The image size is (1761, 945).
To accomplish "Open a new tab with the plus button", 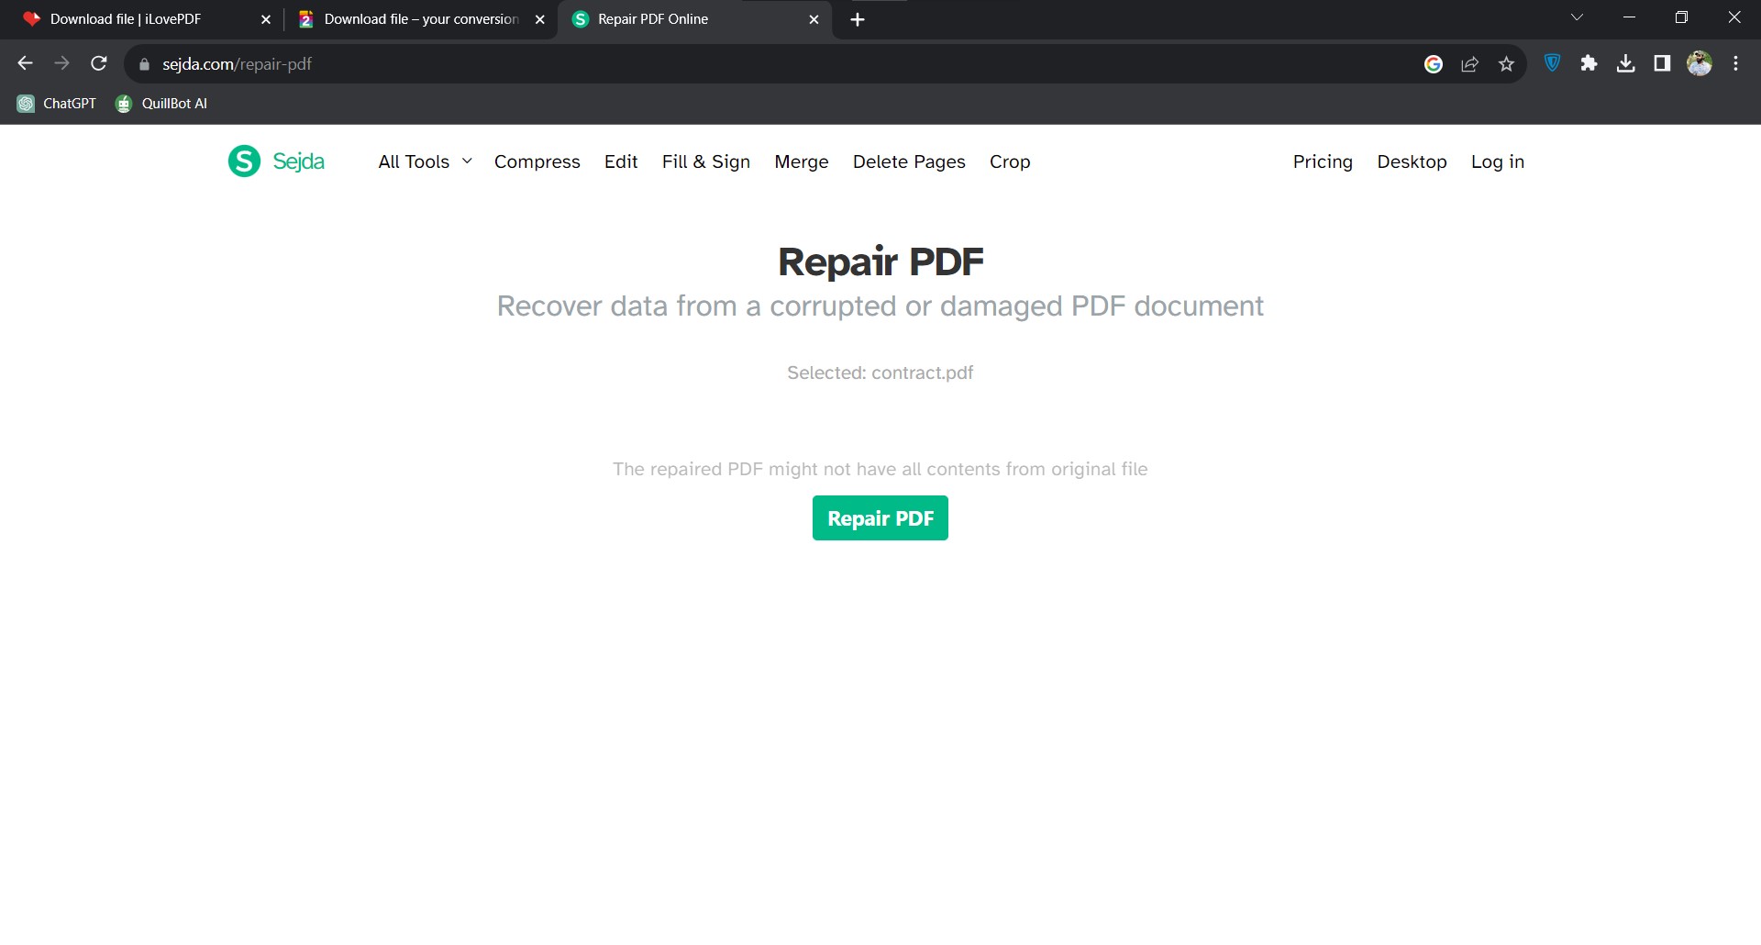I will [857, 18].
